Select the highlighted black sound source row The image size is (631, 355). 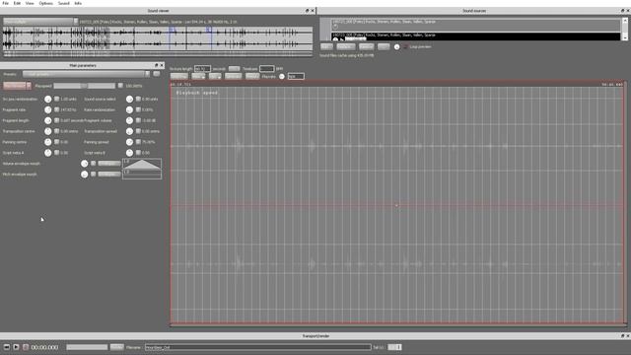tap(476, 36)
